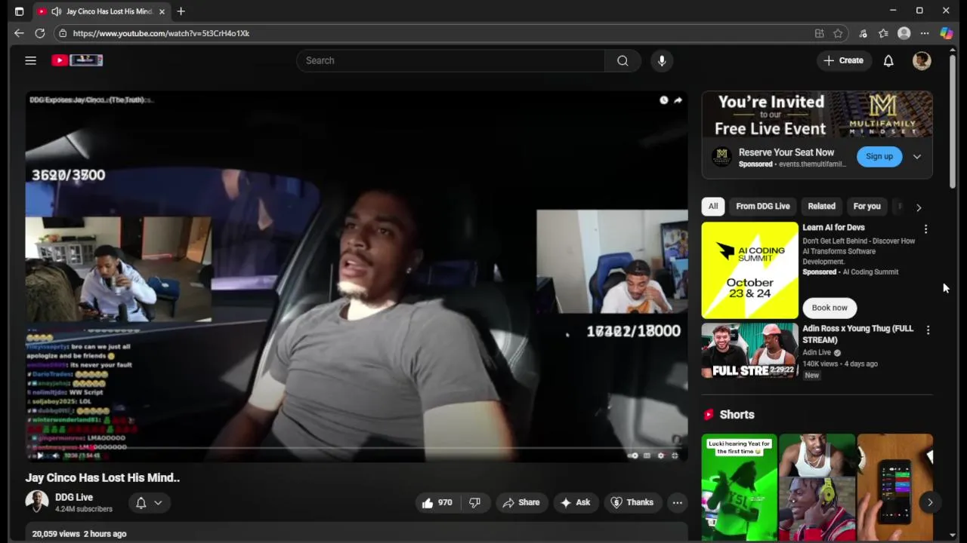
Task: Expand the sponsored ad options chevron
Action: tap(916, 156)
